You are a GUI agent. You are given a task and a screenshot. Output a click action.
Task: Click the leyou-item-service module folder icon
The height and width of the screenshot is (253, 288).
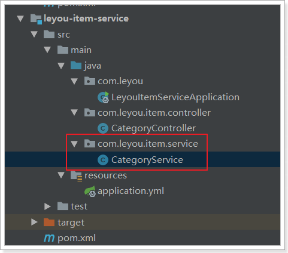point(36,19)
